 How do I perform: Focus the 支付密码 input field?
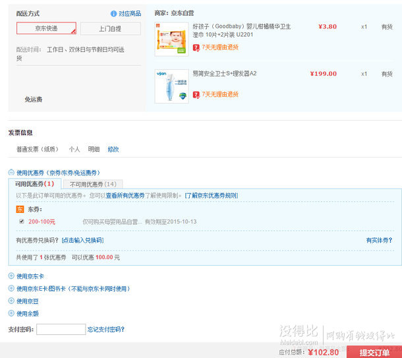tap(61, 329)
